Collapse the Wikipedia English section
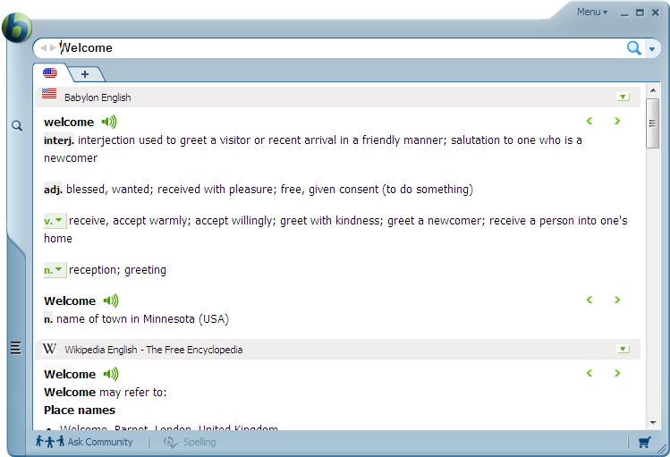 (x=623, y=350)
